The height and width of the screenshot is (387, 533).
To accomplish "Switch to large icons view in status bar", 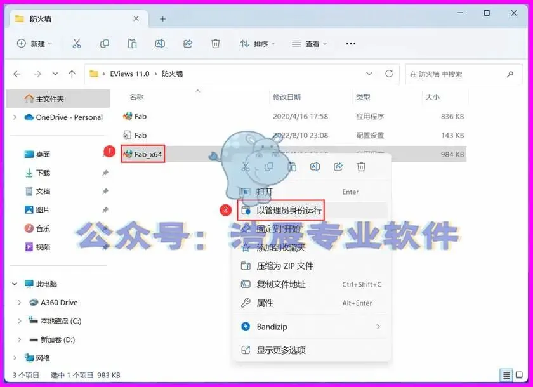I will tap(519, 375).
